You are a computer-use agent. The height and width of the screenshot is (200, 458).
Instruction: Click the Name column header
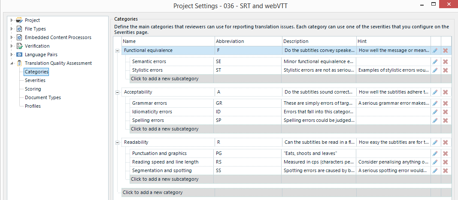[x=168, y=41]
